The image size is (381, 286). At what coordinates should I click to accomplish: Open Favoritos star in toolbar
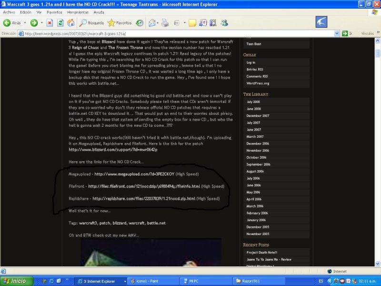pos(120,23)
